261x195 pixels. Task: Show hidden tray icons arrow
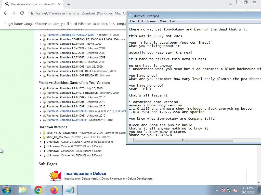point(217,190)
